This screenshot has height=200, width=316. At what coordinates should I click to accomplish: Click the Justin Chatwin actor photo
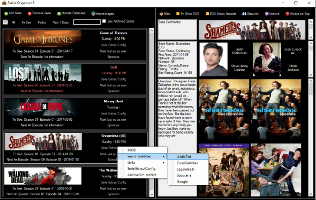coord(214,59)
